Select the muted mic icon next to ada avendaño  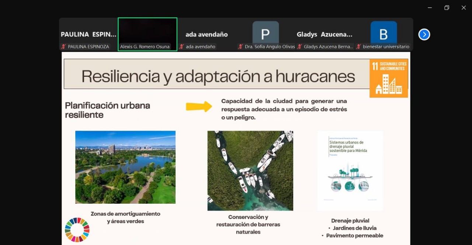tap(181, 46)
